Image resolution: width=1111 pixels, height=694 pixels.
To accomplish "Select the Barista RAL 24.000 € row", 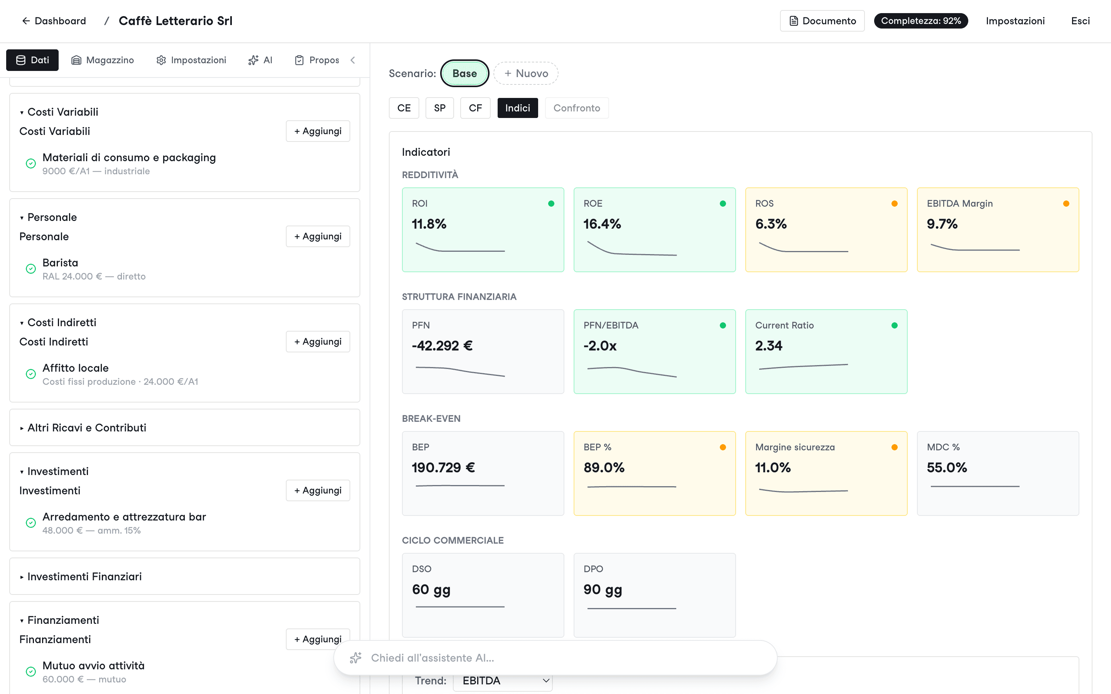I will 184,269.
